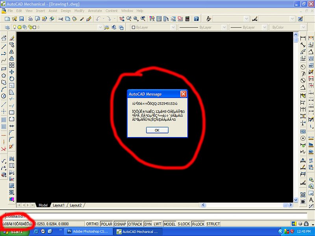Close the AutoCAD Message dialog
The height and width of the screenshot is (236, 315).
(183, 94)
